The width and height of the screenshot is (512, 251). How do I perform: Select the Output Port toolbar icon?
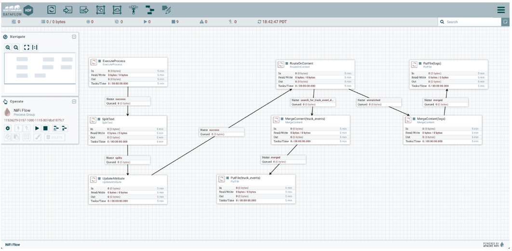[84, 9]
